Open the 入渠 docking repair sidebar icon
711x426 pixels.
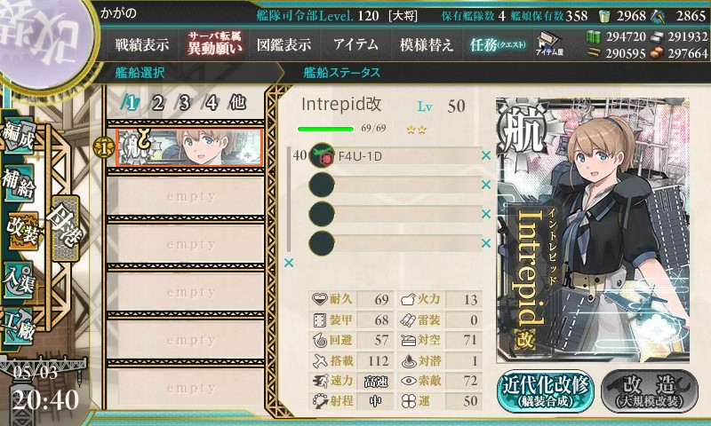19,280
